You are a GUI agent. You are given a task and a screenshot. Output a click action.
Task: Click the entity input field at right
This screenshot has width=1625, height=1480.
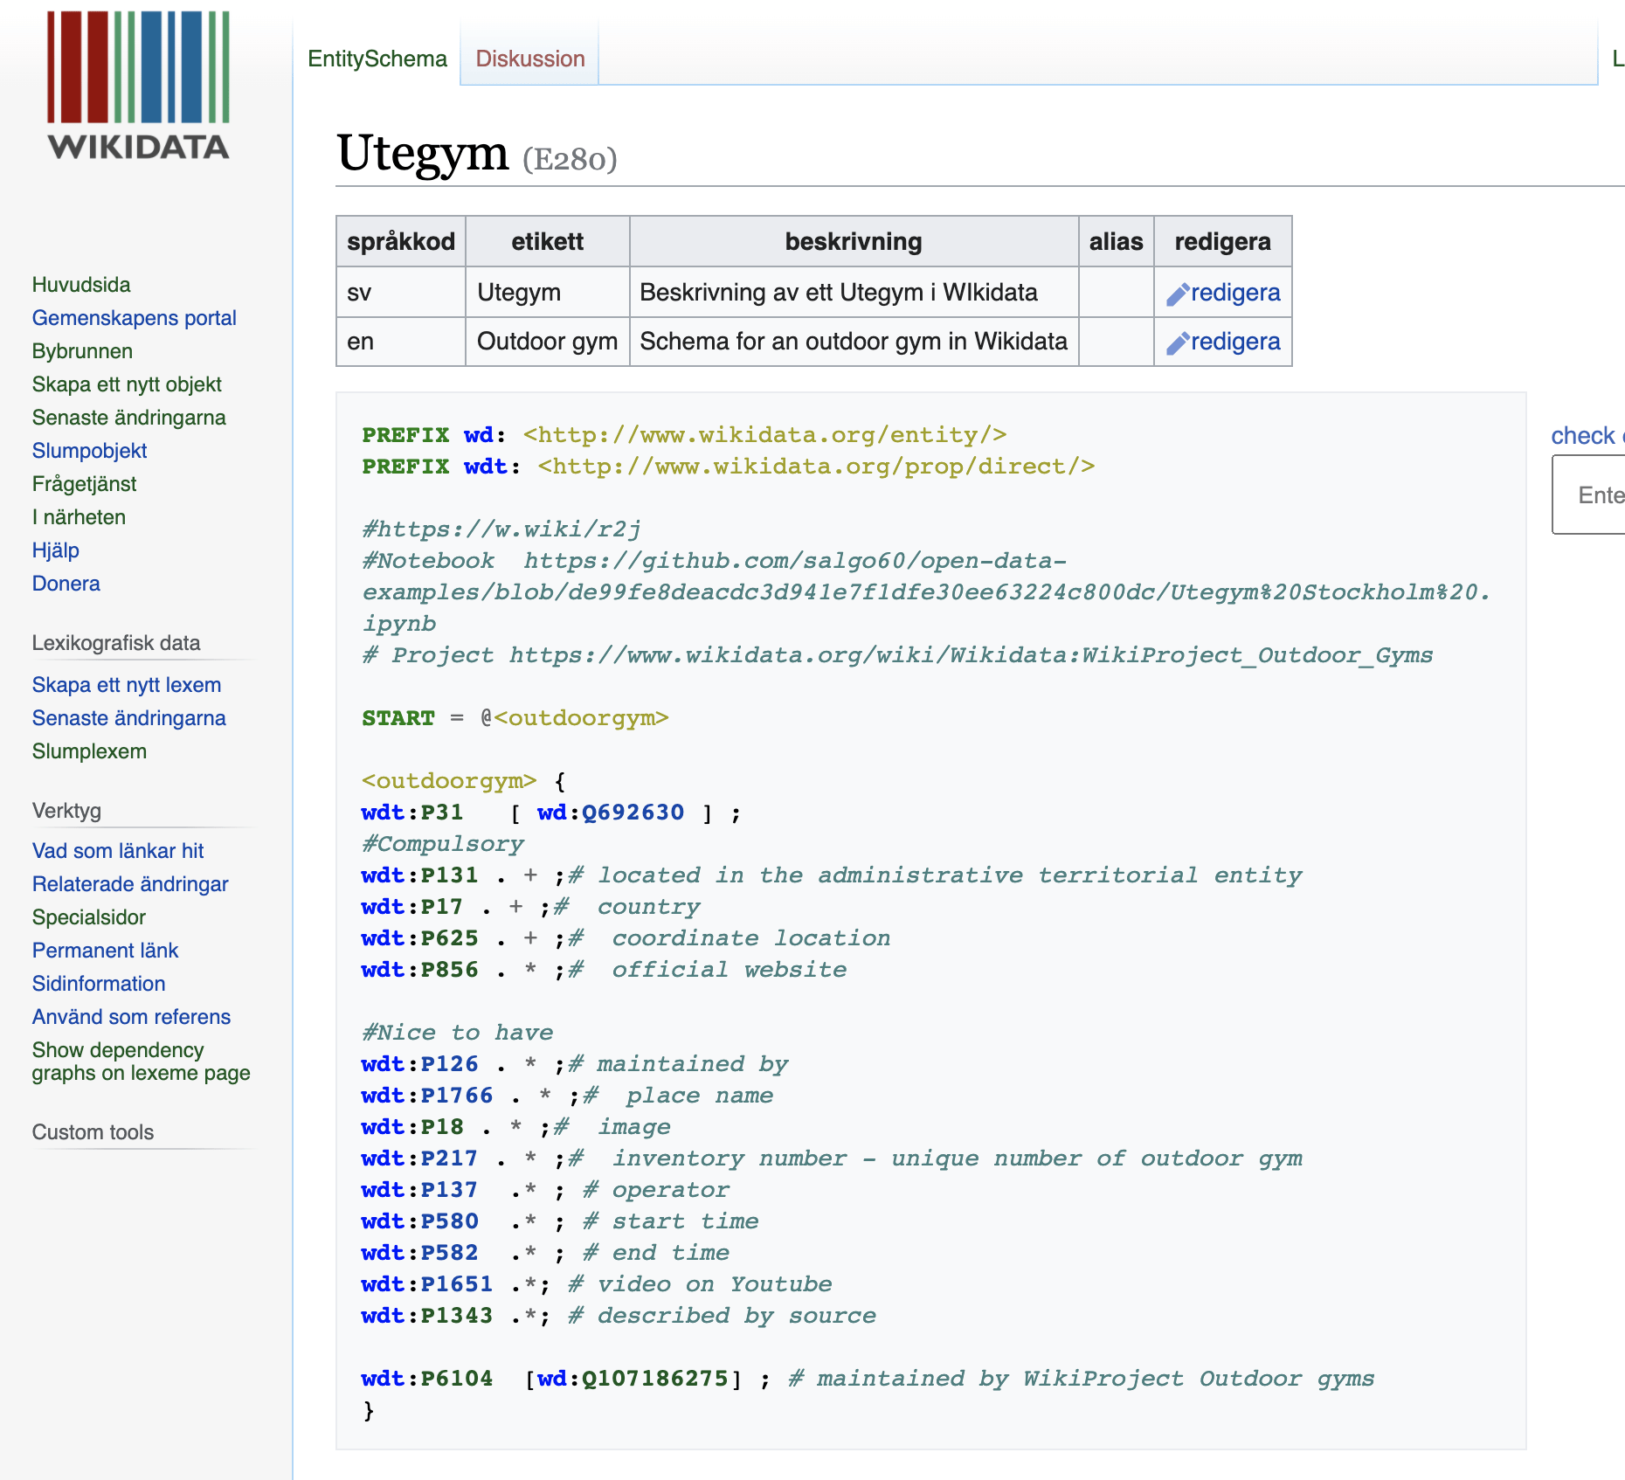pyautogui.click(x=1590, y=495)
